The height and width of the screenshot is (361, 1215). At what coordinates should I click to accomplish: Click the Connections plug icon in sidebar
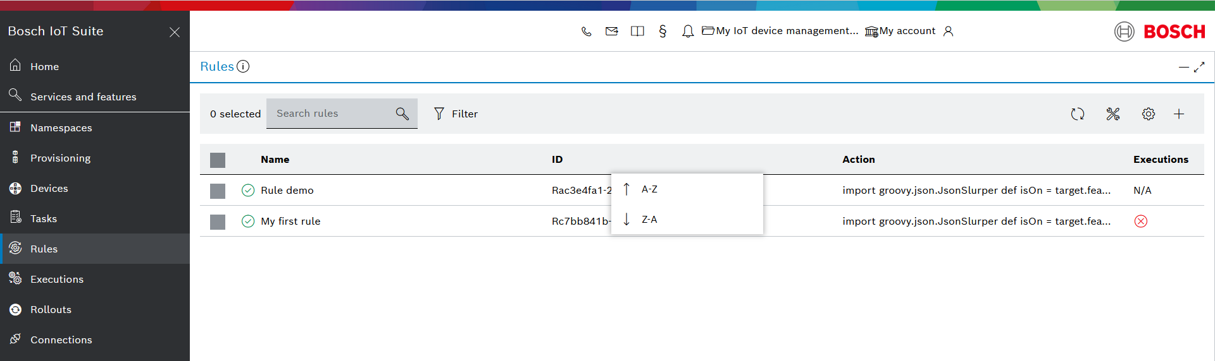coord(16,339)
